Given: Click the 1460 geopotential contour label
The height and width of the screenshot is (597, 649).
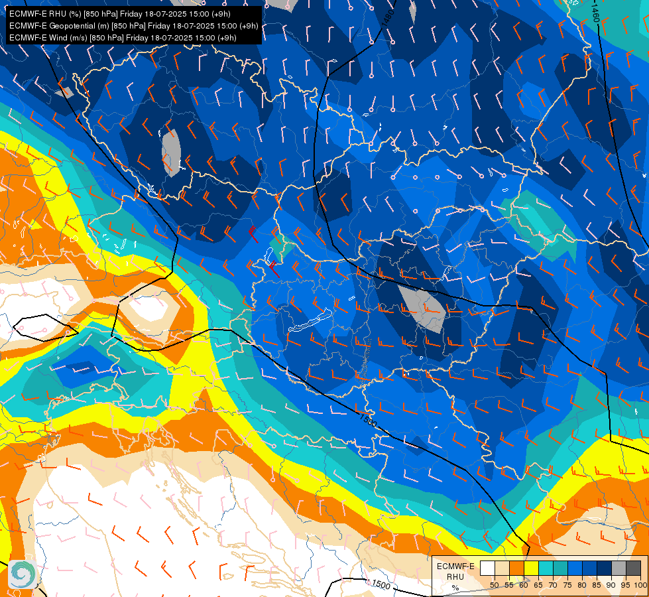Looking at the screenshot, I should (x=595, y=13).
